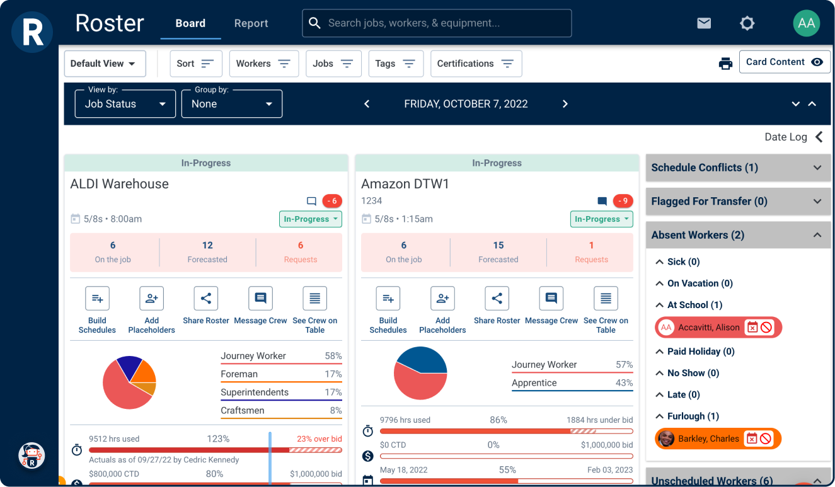This screenshot has width=835, height=487.
Task: Open See Crew on Table for ALDI Warehouse
Action: [x=314, y=298]
